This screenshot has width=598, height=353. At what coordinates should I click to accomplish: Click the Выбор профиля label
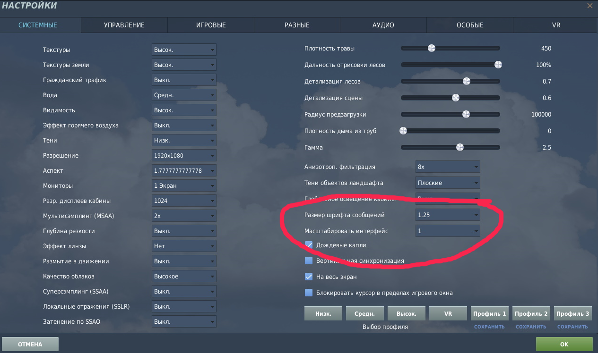[x=385, y=327]
